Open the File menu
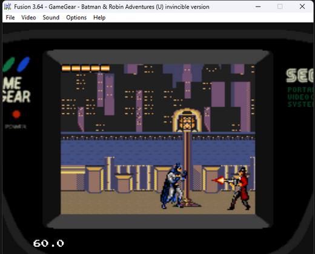 (10, 18)
